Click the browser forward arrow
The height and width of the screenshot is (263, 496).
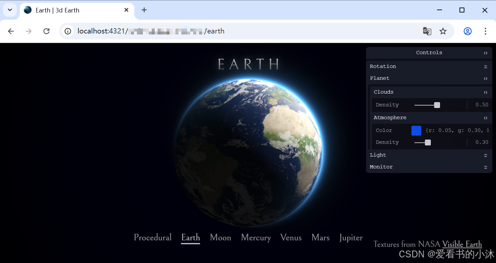[x=29, y=31]
